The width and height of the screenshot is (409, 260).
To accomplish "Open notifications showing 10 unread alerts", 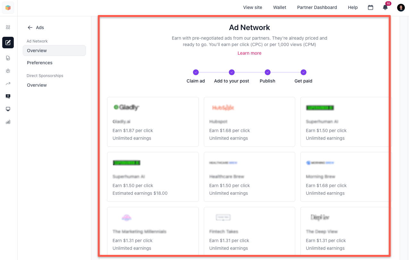I will 385,7.
